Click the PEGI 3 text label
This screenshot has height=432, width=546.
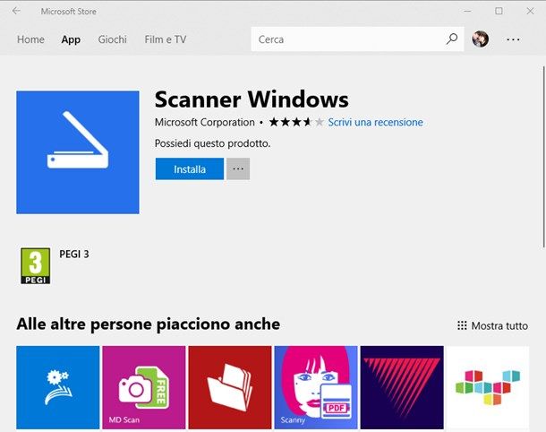point(74,255)
